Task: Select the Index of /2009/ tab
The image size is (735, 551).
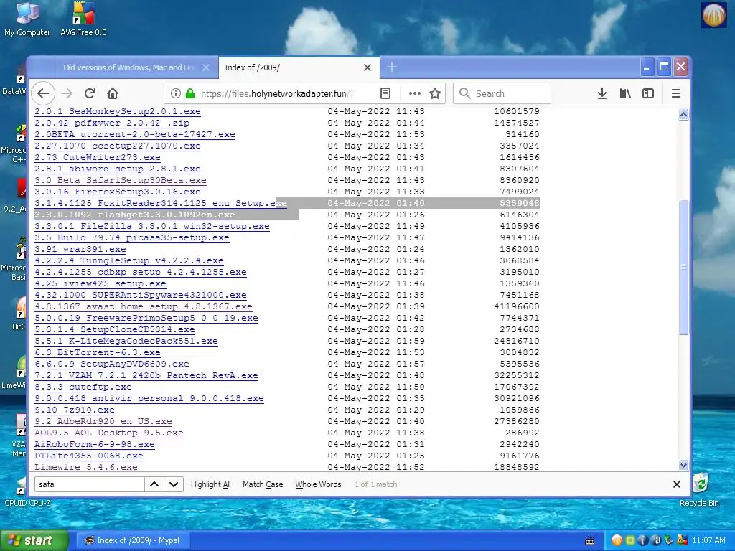Action: (299, 67)
